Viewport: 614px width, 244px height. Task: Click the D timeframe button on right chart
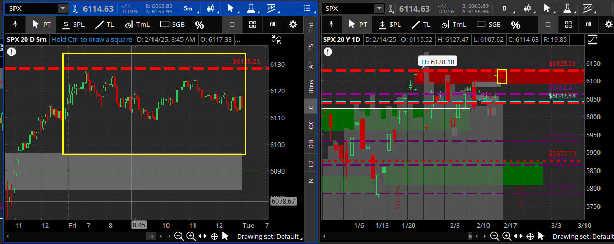coord(503,9)
